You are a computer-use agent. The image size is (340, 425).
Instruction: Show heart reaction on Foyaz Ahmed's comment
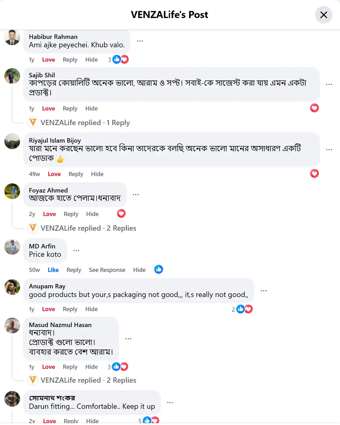pos(121,214)
